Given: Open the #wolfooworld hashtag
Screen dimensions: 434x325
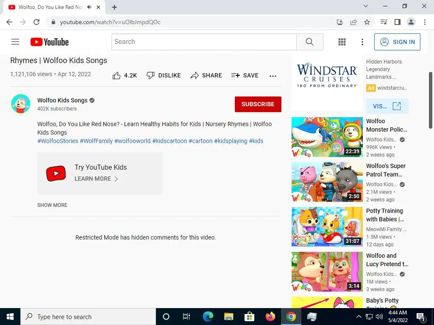Looking at the screenshot, I should click(133, 141).
